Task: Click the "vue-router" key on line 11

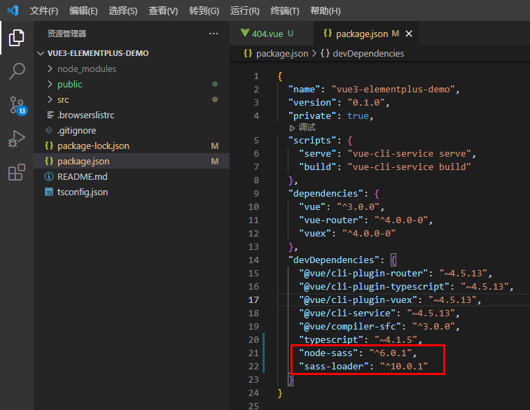Action: click(x=331, y=220)
